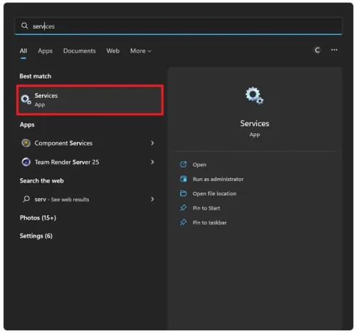Switch to the Apps filter tab
Image resolution: width=356 pixels, height=333 pixels.
(x=45, y=51)
